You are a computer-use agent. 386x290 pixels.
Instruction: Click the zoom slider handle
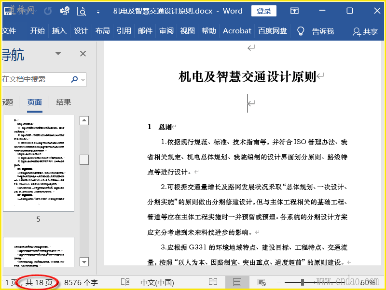303,282
